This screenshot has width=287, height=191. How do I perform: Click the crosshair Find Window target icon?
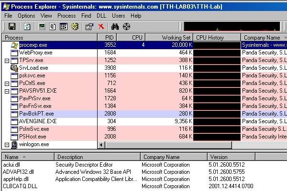pos(126,27)
